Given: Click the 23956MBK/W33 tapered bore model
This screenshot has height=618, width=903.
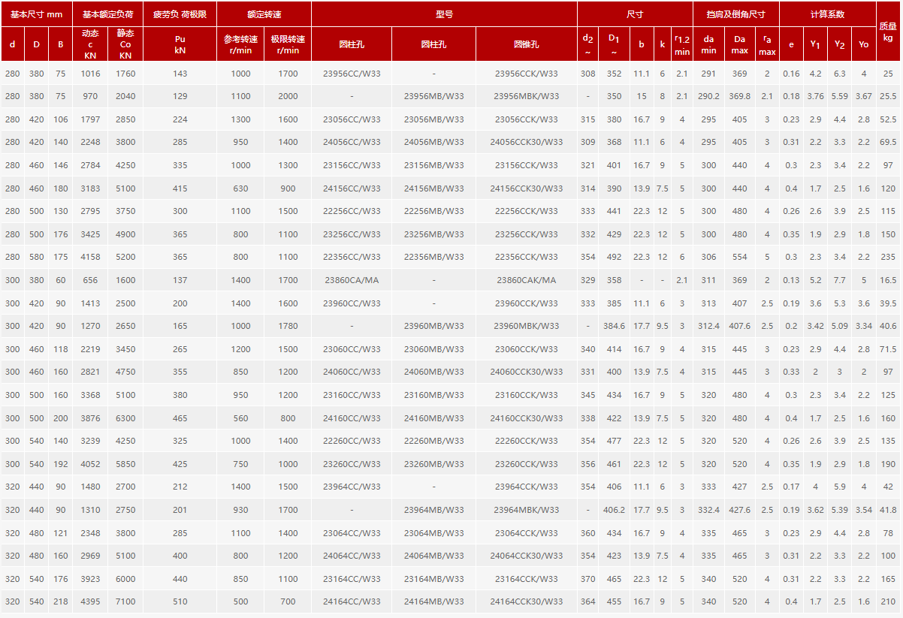Looking at the screenshot, I should point(526,96).
